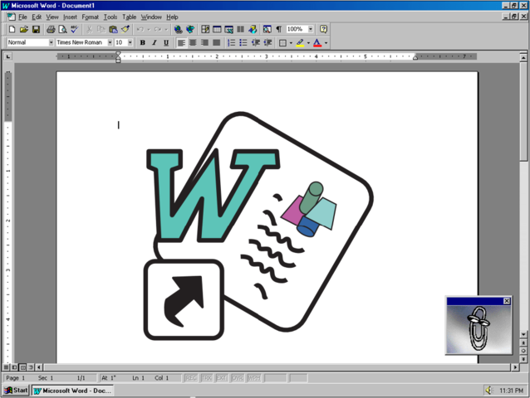This screenshot has width=530, height=398.
Task: Switch to Online Layout view button
Action: (x=14, y=367)
